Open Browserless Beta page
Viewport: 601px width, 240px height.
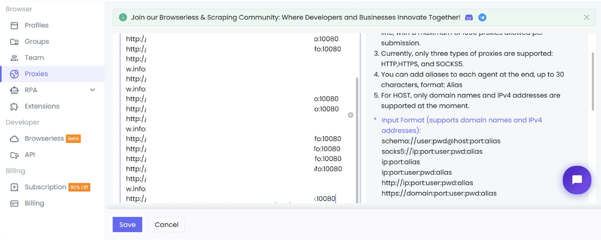[x=44, y=139]
